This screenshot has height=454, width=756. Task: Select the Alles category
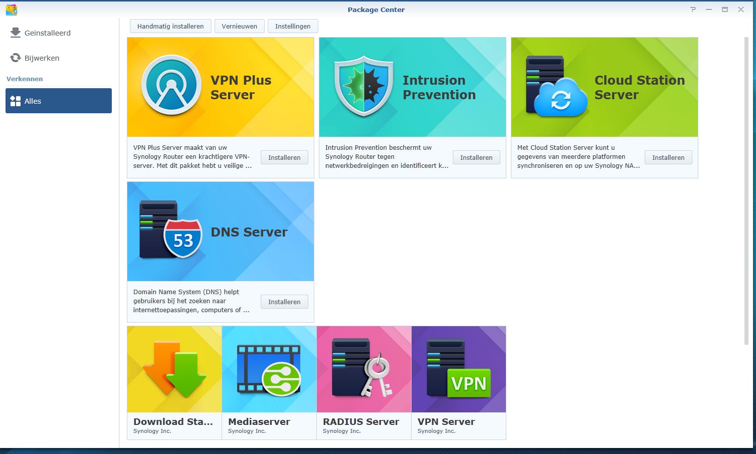(x=59, y=101)
